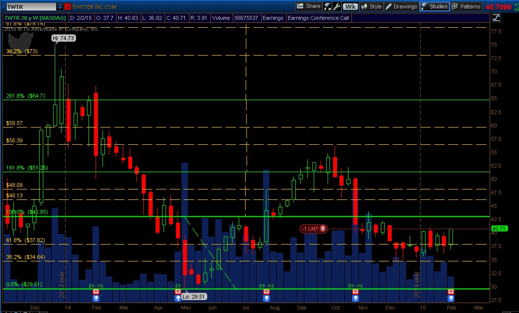519x313 pixels.
Task: Click the $46.13 price level label
Action: coord(14,195)
